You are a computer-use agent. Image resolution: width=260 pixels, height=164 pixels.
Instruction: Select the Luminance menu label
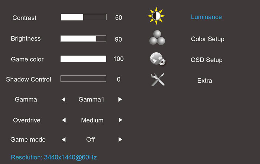click(206, 17)
